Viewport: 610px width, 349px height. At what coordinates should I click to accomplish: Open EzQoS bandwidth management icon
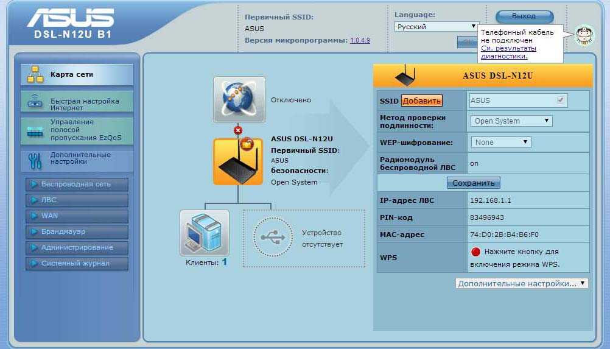[36, 130]
